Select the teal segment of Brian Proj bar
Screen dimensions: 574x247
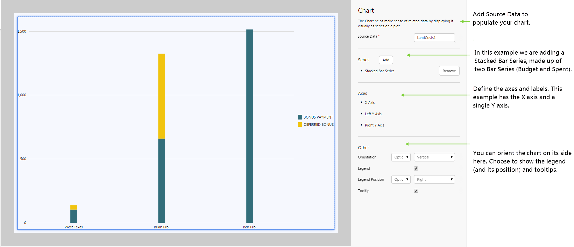162,180
